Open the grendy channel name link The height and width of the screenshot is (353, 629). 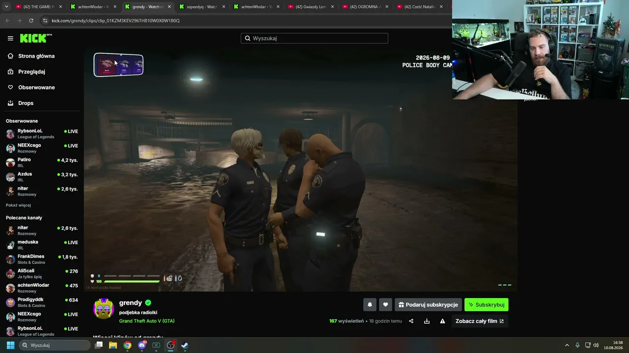pyautogui.click(x=131, y=303)
